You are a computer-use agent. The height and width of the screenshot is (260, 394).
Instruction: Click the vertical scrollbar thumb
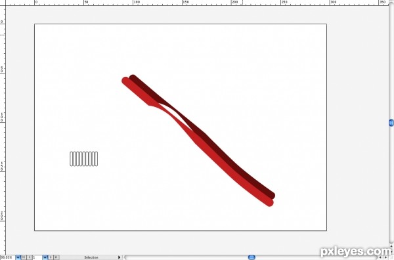(391, 123)
